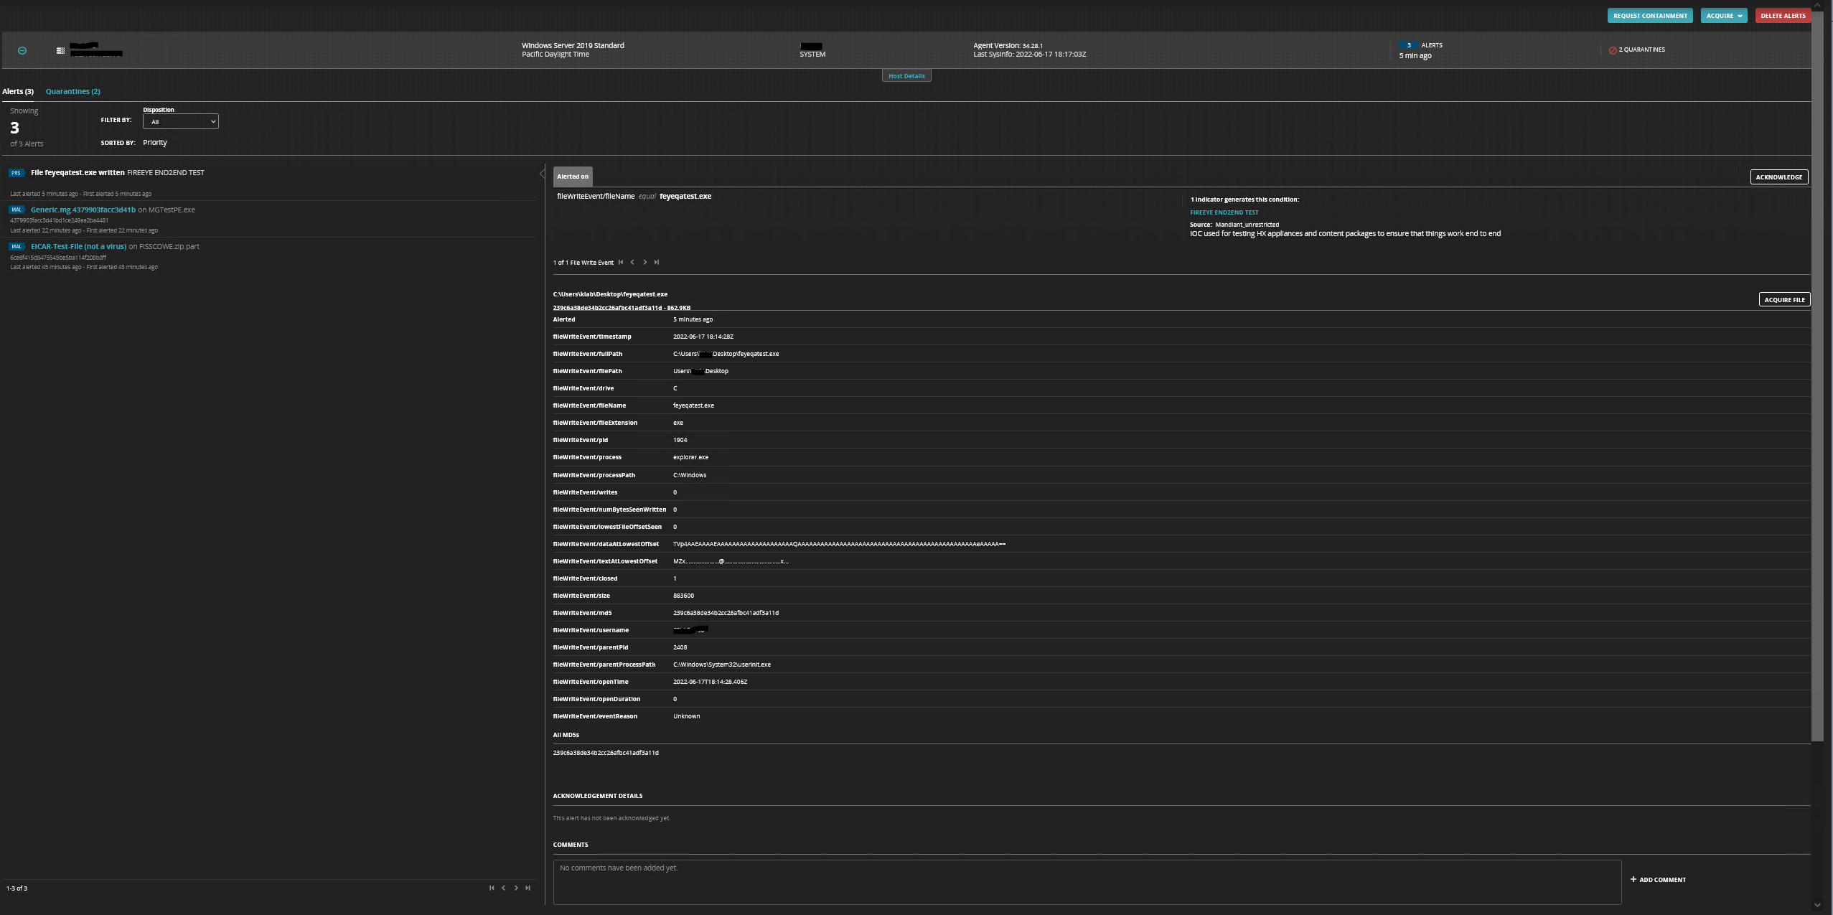This screenshot has height=915, width=1833.
Task: Jump to last page of alerts list
Action: 528,888
